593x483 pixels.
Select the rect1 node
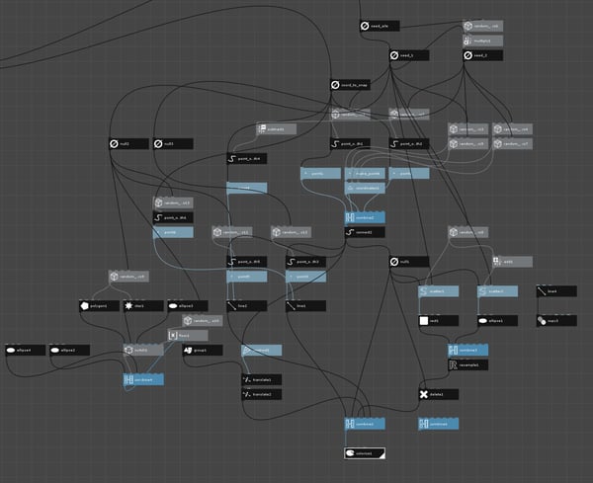point(438,321)
